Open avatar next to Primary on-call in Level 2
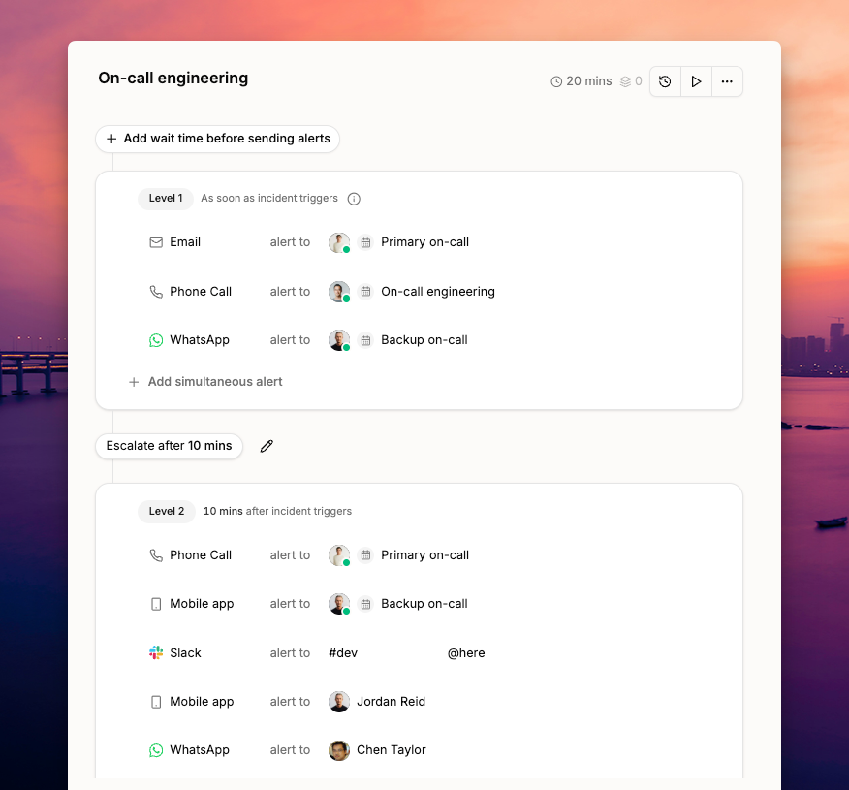This screenshot has height=790, width=849. click(339, 555)
